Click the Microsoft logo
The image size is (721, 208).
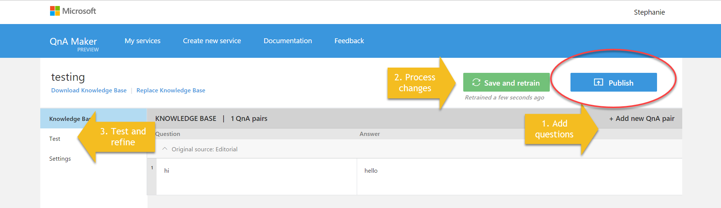tap(73, 11)
